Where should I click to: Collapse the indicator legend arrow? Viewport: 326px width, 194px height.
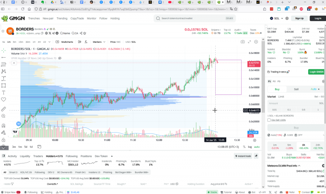pos(14,63)
